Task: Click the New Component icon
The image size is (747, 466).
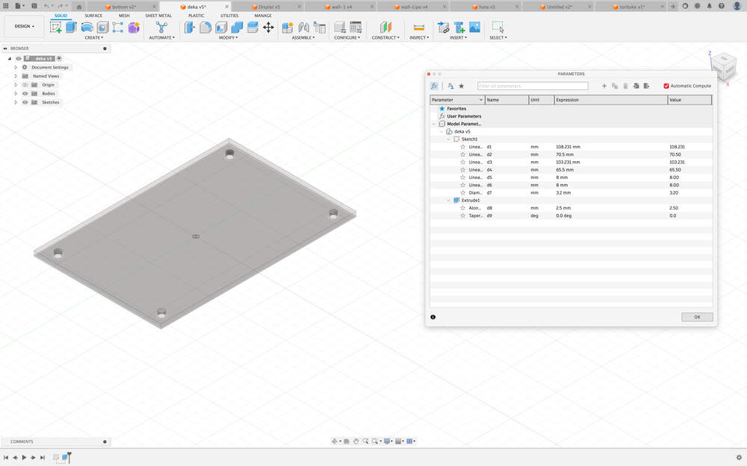Action: click(x=288, y=27)
